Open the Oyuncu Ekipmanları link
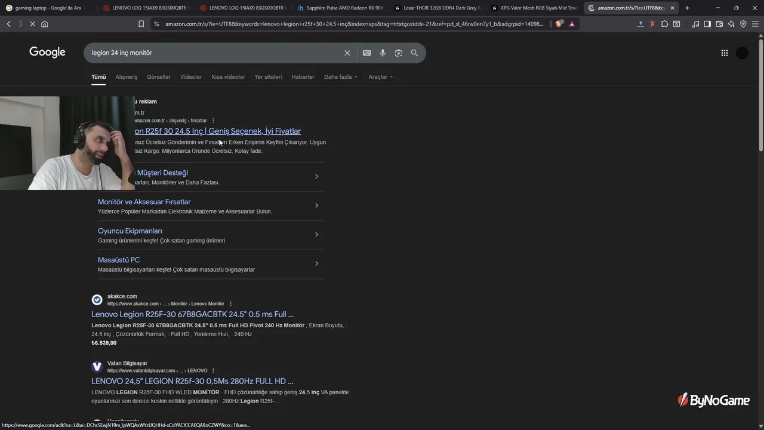Screen dimensions: 764x430 coord(130,231)
